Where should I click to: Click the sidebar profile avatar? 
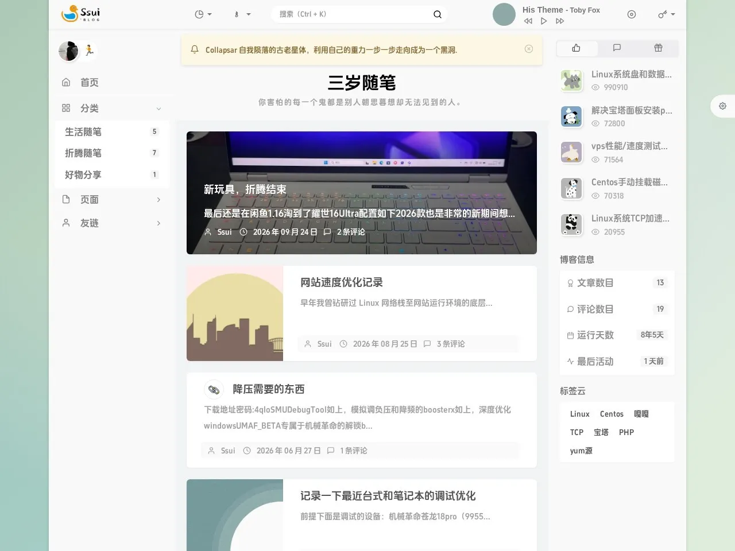tap(68, 51)
